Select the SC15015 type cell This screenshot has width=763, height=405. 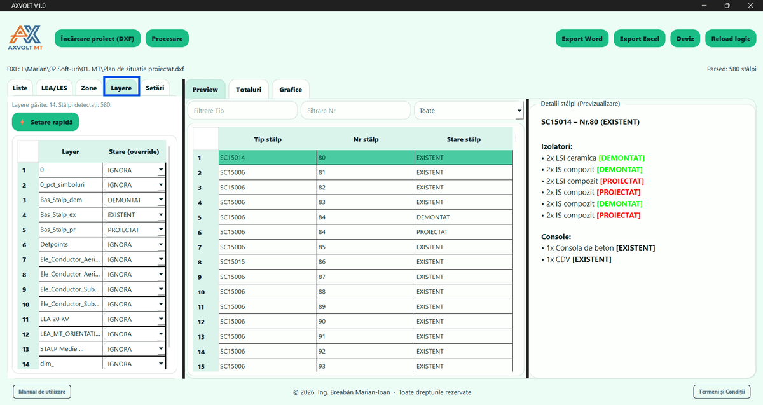coord(267,262)
